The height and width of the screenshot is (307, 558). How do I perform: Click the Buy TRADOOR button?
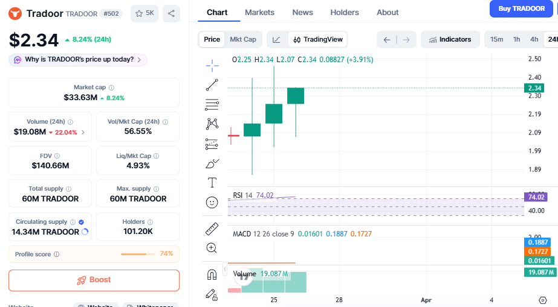click(521, 8)
